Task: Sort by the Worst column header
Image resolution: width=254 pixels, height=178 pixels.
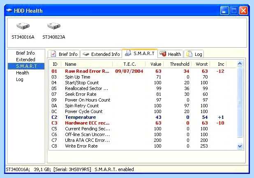Action: [x=201, y=64]
